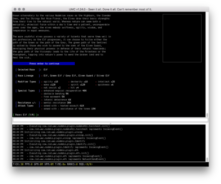221x184 pixels.
Task: Click the 'Special Types' label
Action: pos(26,90)
